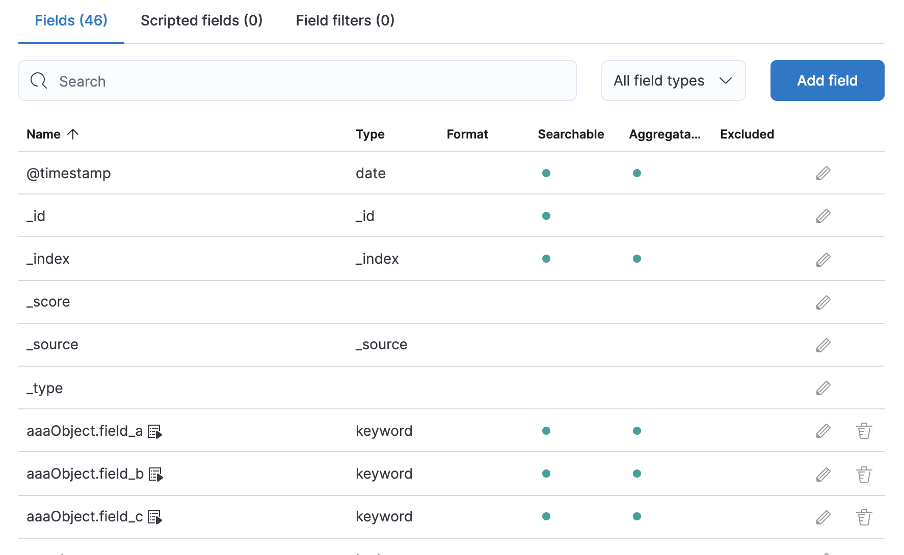Screen dimensions: 904x555
Task: Edit the aaaObject.field_a field
Action: click(x=823, y=431)
